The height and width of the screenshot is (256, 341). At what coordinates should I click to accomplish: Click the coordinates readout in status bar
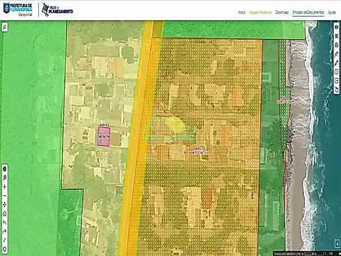point(287,254)
